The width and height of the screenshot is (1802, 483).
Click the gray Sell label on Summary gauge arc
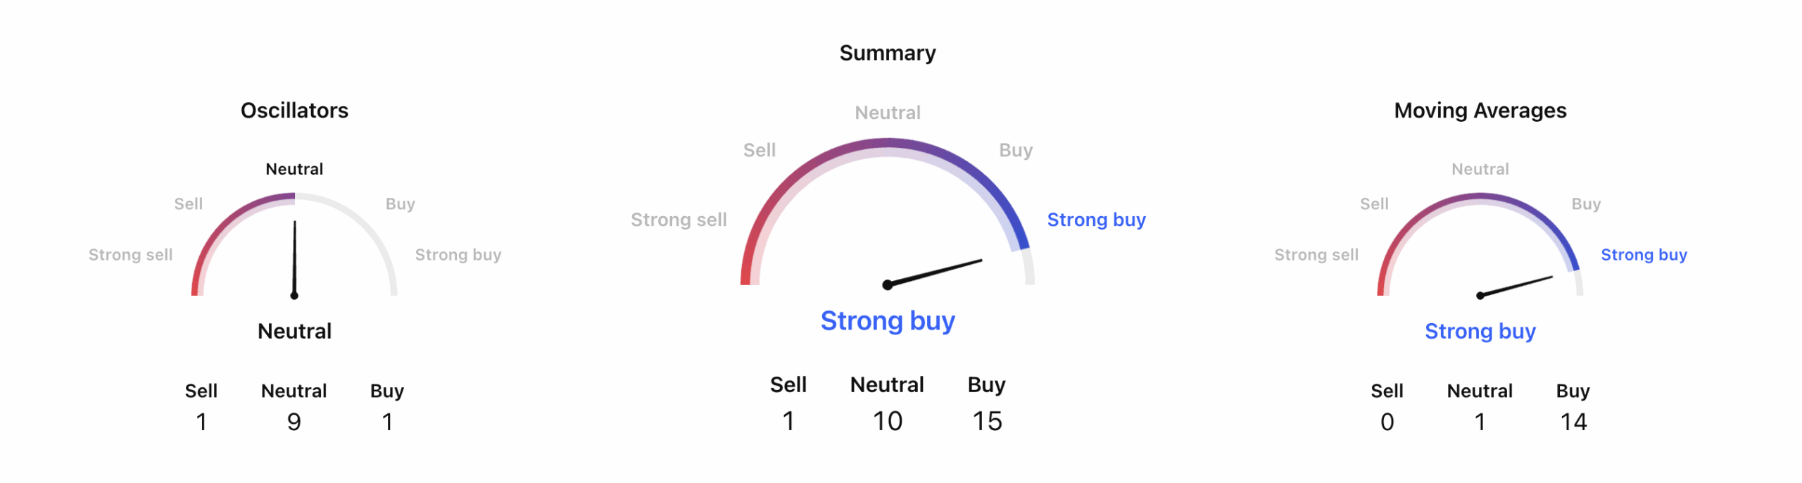point(759,150)
